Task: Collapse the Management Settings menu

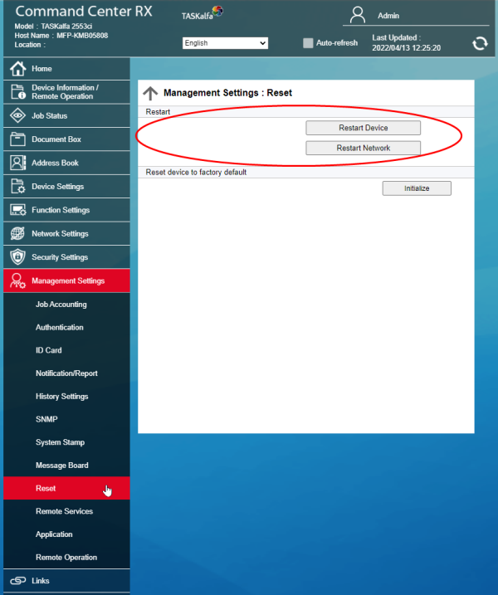Action: click(66, 280)
